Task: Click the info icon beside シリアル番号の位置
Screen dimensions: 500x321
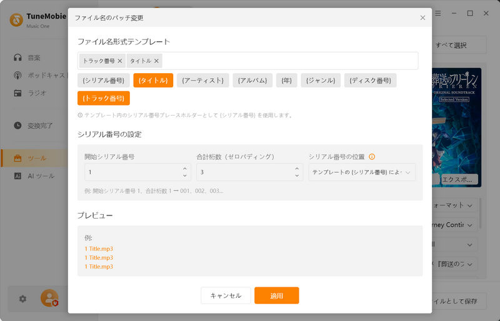Action: point(372,157)
